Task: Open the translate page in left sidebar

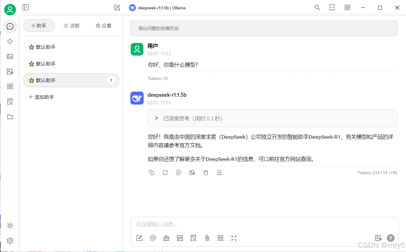Action: 10,71
